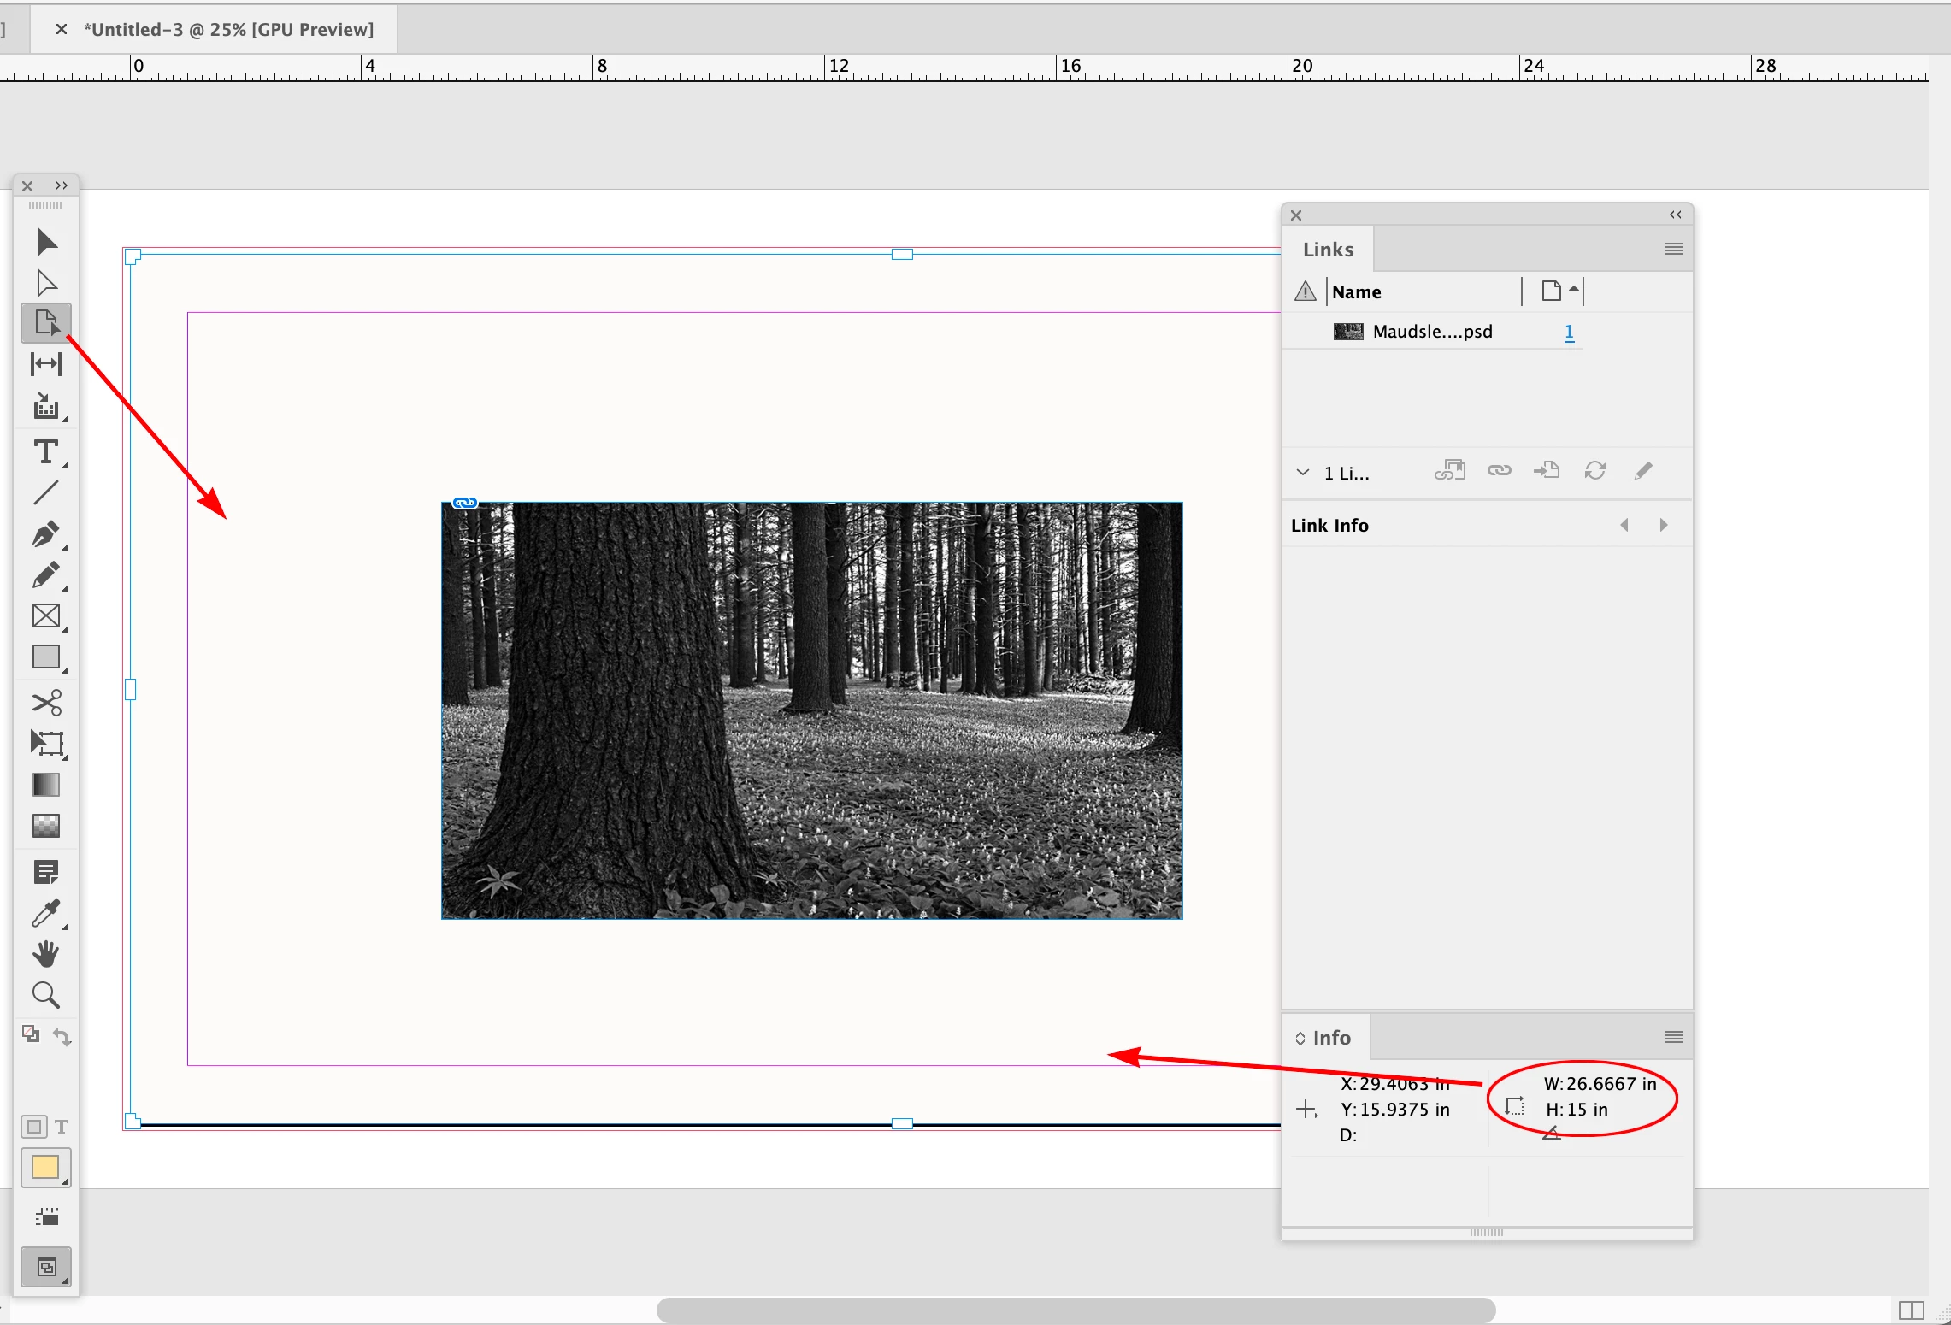1951x1325 pixels.
Task: Click page number 1 link for Maudsle psd
Action: click(x=1569, y=332)
